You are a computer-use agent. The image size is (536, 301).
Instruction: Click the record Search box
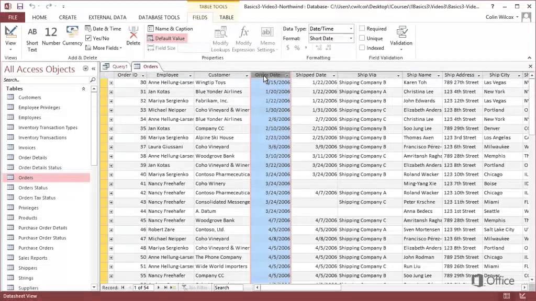click(x=228, y=288)
